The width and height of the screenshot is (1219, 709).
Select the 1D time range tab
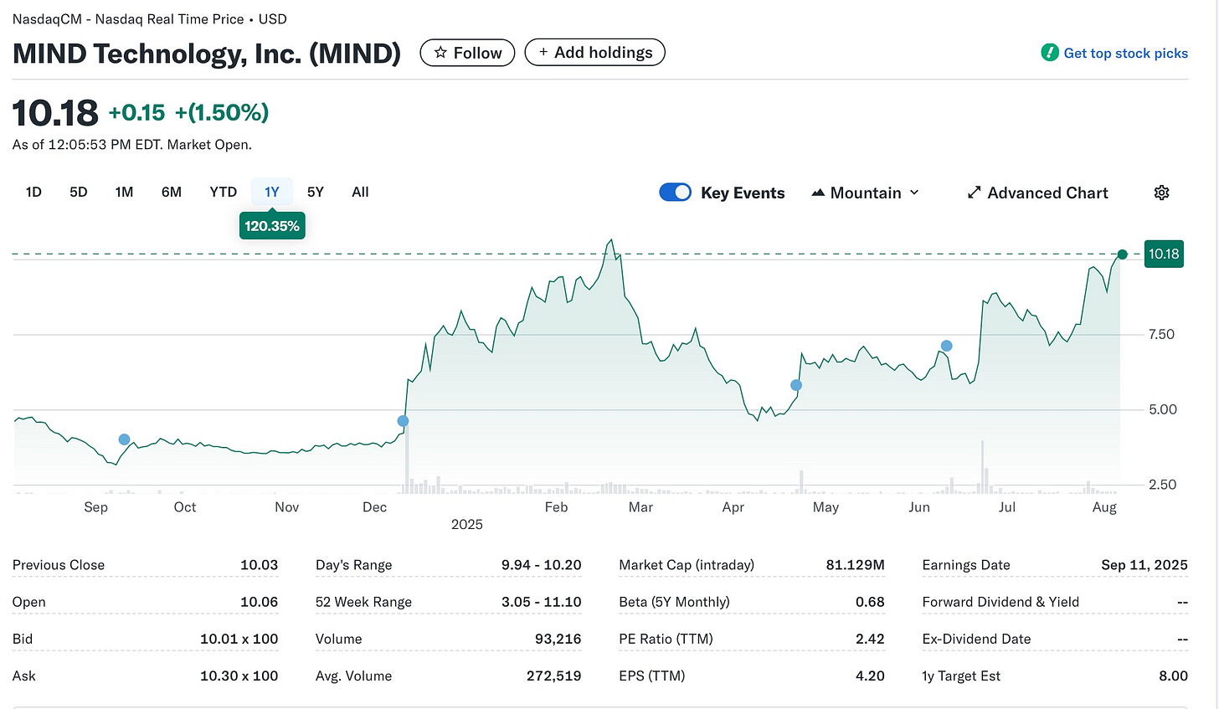(x=33, y=192)
